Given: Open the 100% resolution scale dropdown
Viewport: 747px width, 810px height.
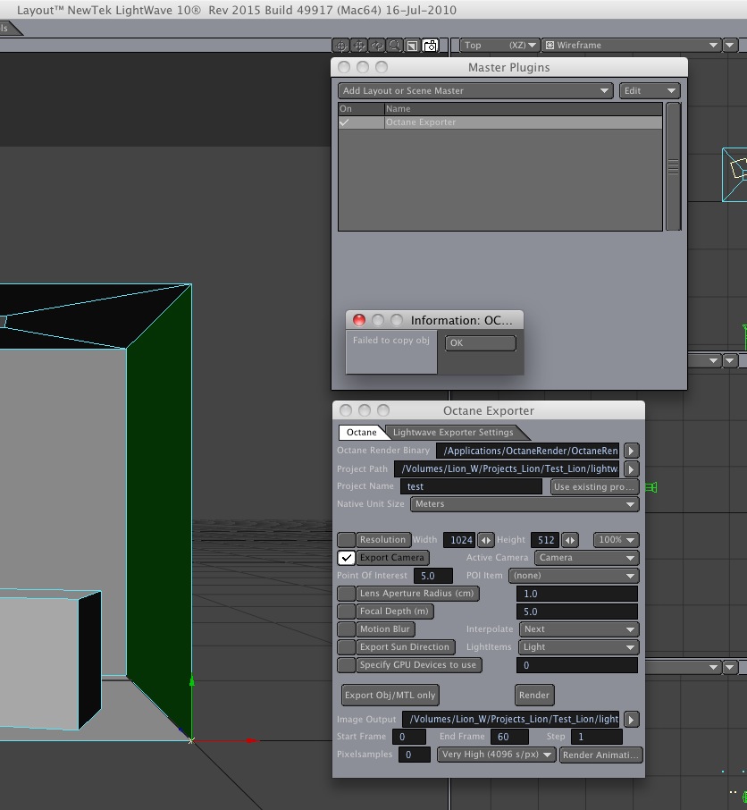Looking at the screenshot, I should pos(616,540).
